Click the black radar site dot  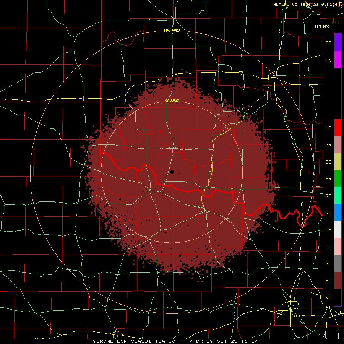[172, 172]
